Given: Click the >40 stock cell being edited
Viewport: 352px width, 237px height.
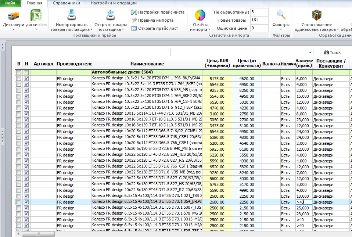Looking at the screenshot, I should click(x=304, y=202).
